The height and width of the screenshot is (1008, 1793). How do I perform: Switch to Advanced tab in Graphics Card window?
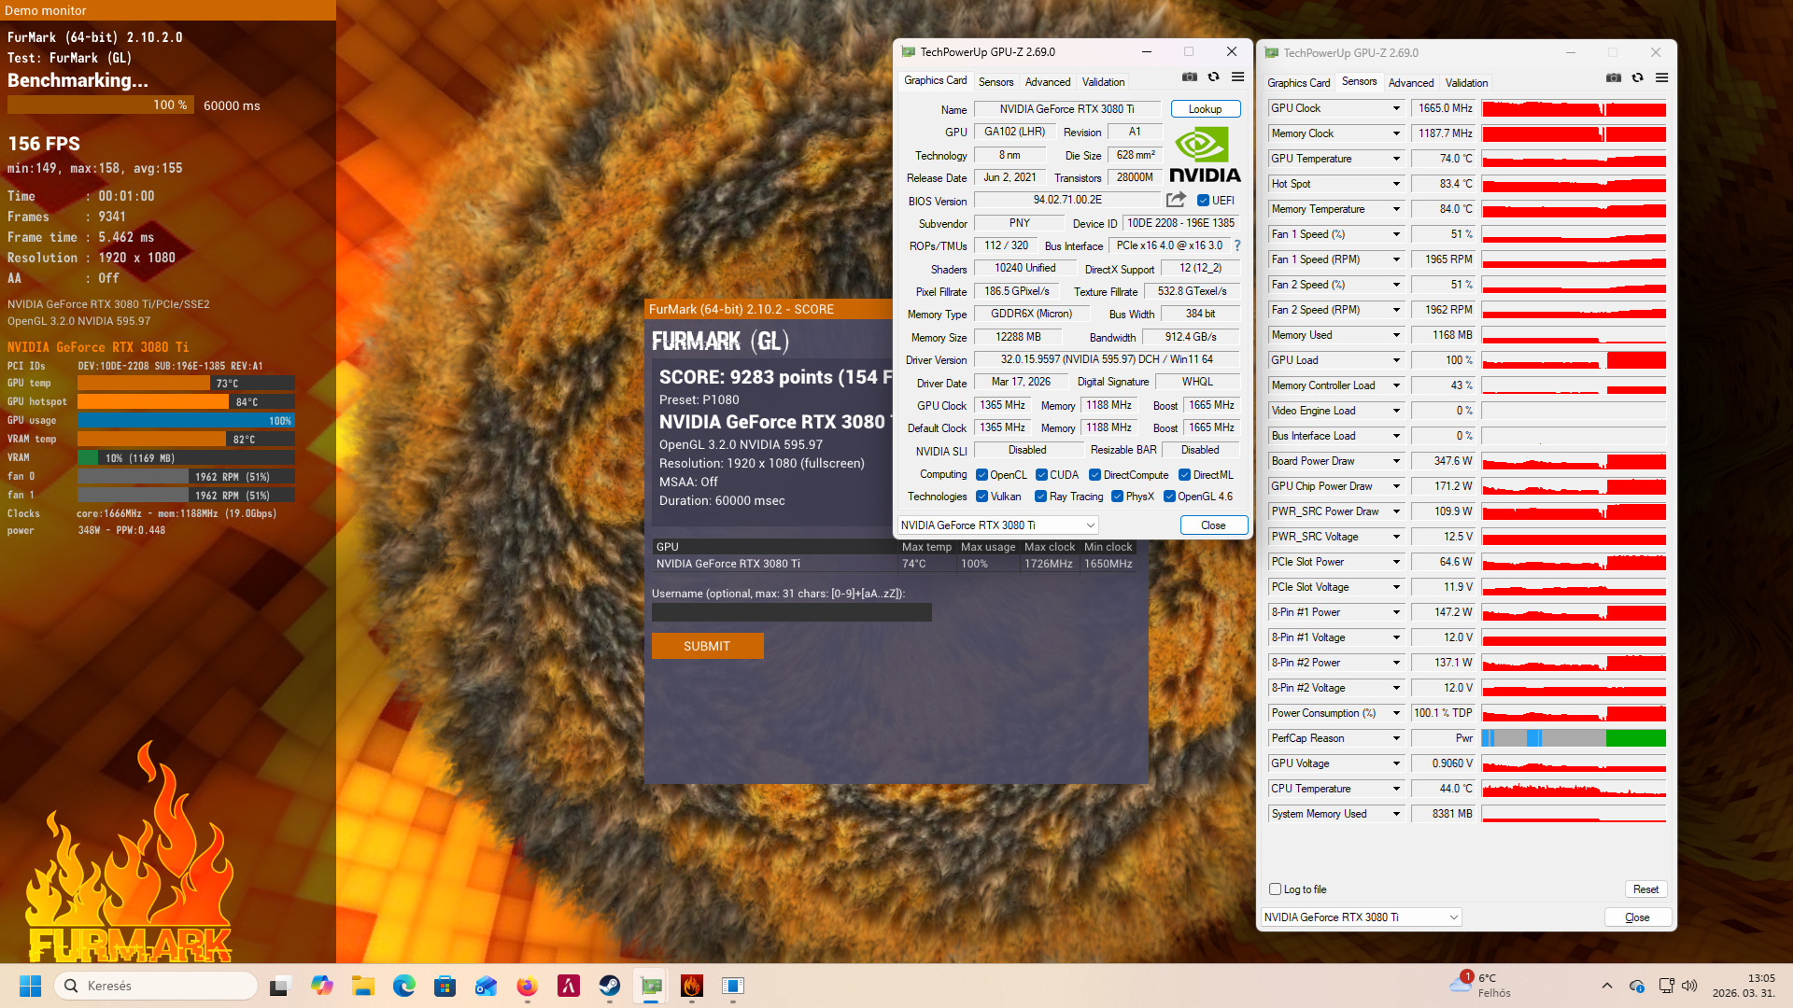1047,82
